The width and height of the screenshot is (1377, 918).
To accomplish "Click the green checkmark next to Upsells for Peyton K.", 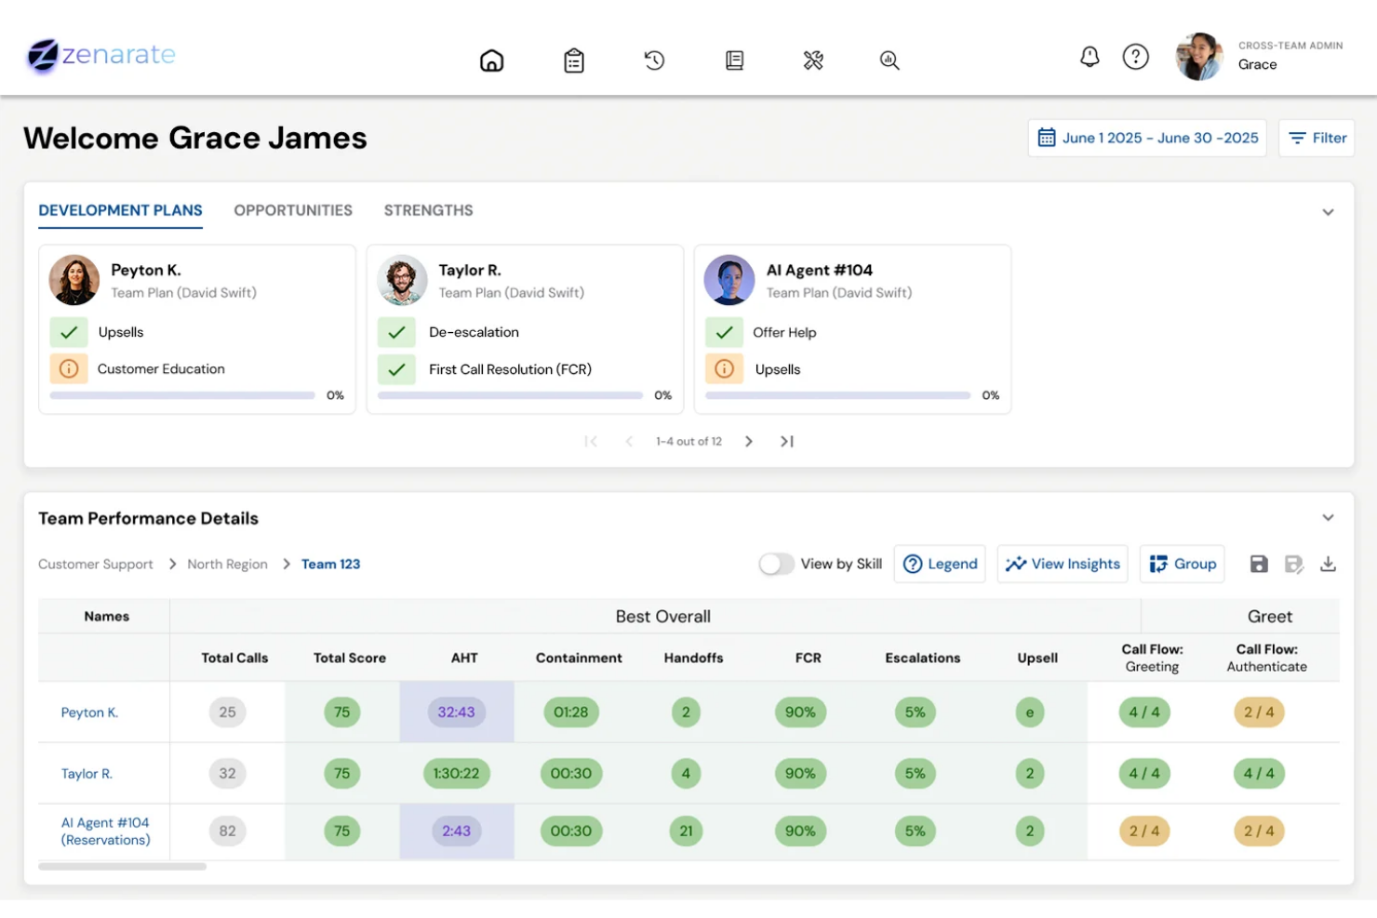I will (x=69, y=332).
